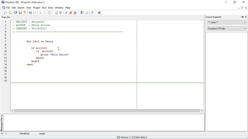Click the green book toolbar icon
This screenshot has height=139, width=248.
99,13
